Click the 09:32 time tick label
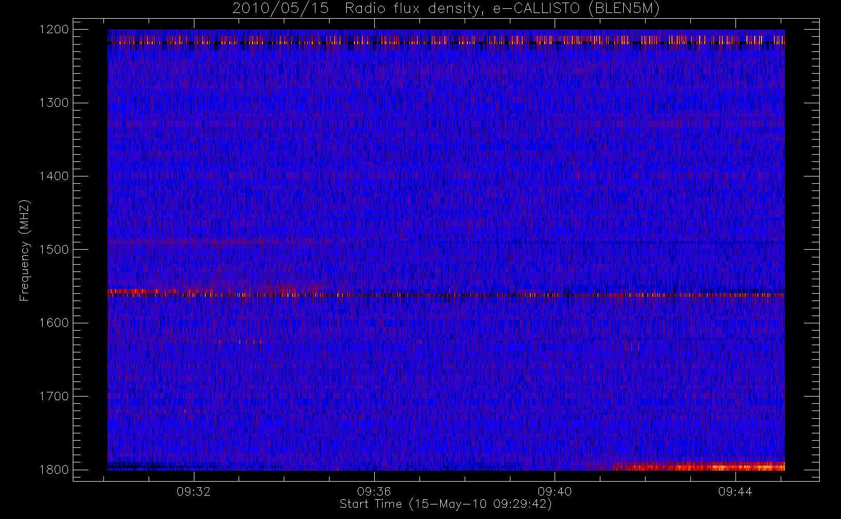841x519 pixels. [194, 491]
